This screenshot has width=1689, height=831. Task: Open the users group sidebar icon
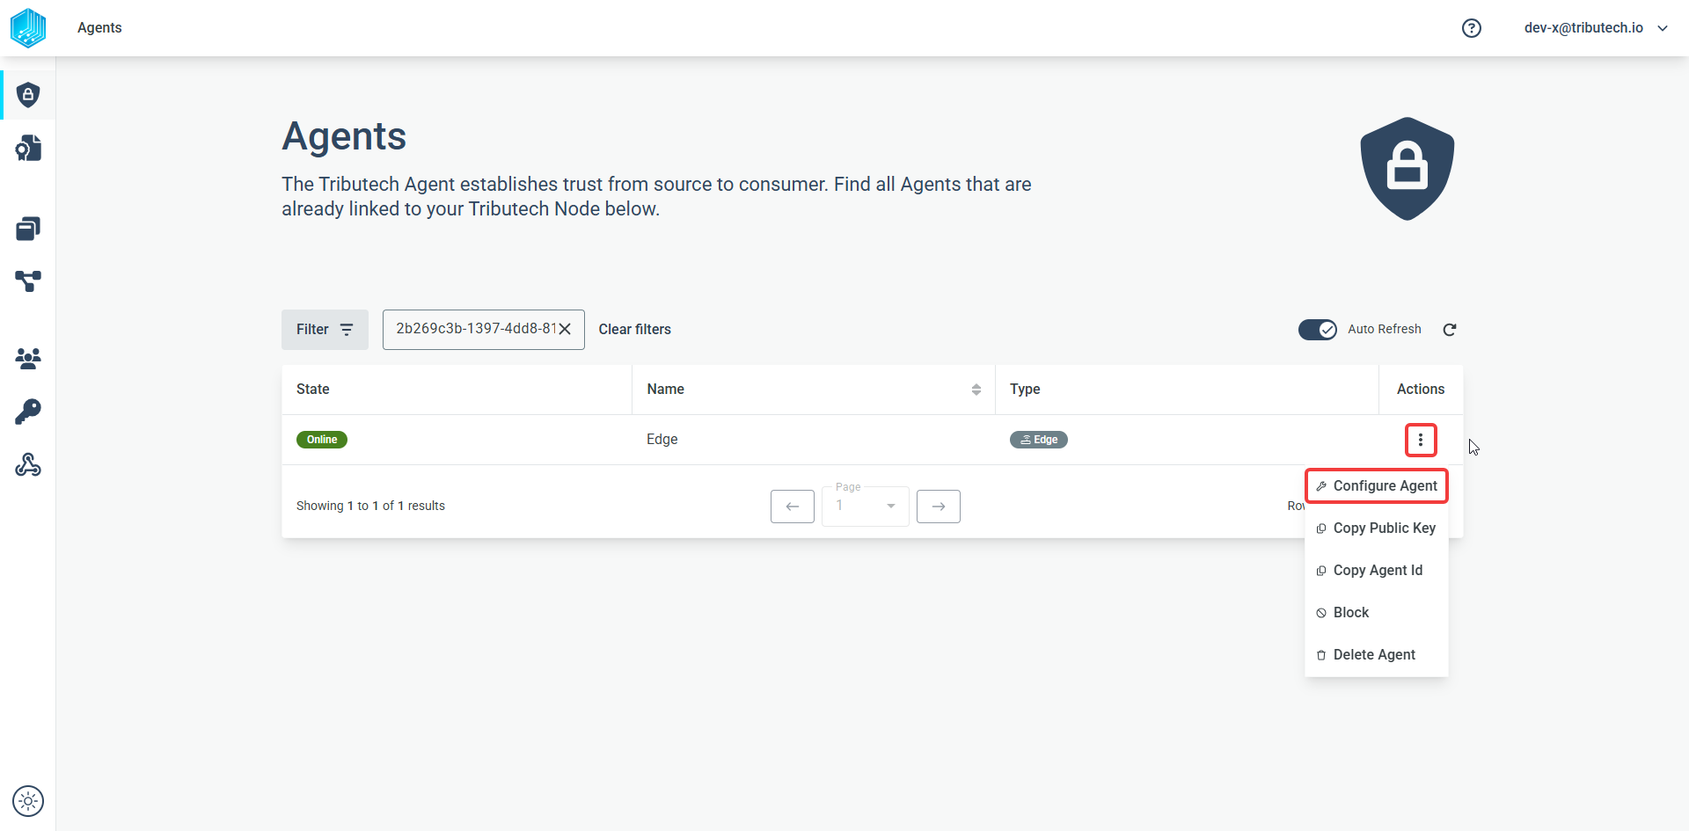pyautogui.click(x=28, y=359)
